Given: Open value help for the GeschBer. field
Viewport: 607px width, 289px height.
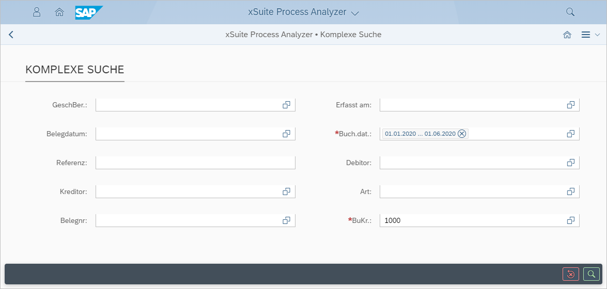Looking at the screenshot, I should (x=286, y=105).
